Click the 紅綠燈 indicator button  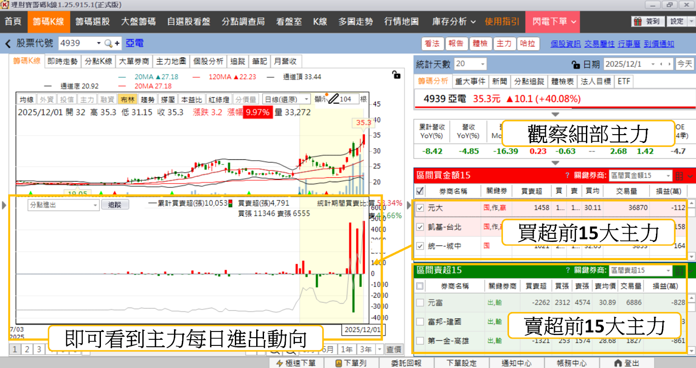[x=219, y=99]
